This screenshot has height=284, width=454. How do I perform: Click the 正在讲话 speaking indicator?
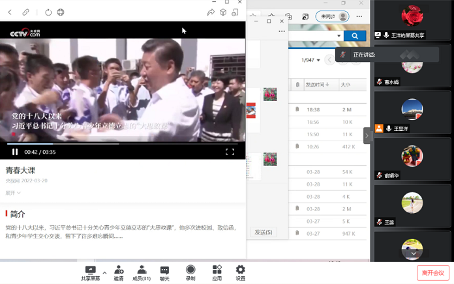[387, 55]
